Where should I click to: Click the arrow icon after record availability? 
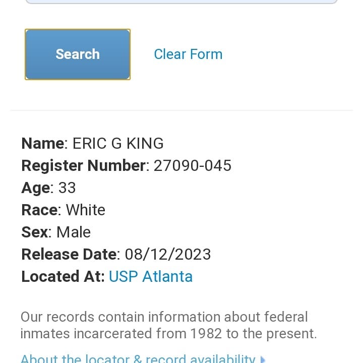pos(262,359)
